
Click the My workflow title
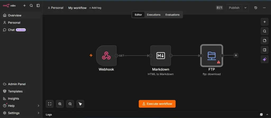(77, 8)
